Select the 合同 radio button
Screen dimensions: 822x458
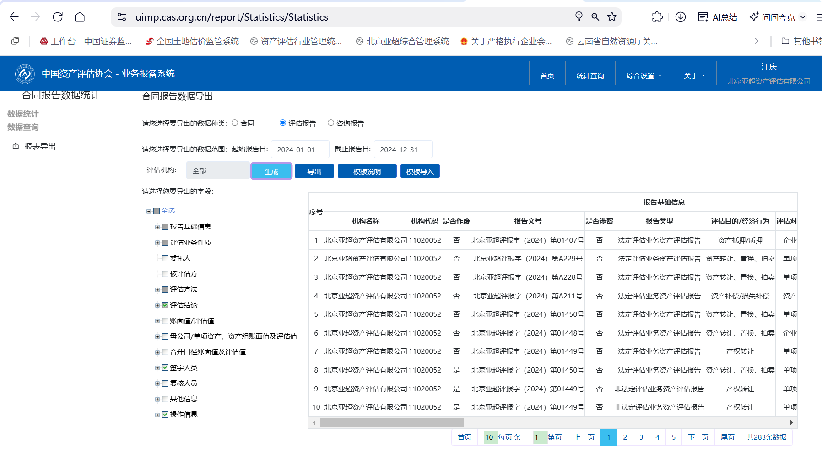pos(235,122)
